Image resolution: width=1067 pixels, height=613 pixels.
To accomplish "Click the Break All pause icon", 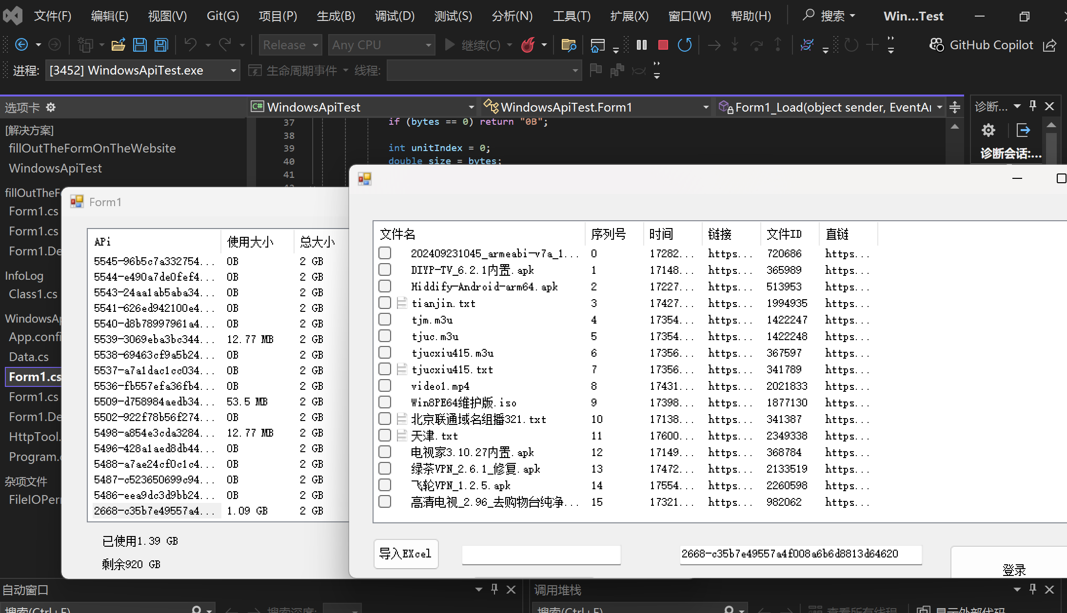I will (x=642, y=45).
